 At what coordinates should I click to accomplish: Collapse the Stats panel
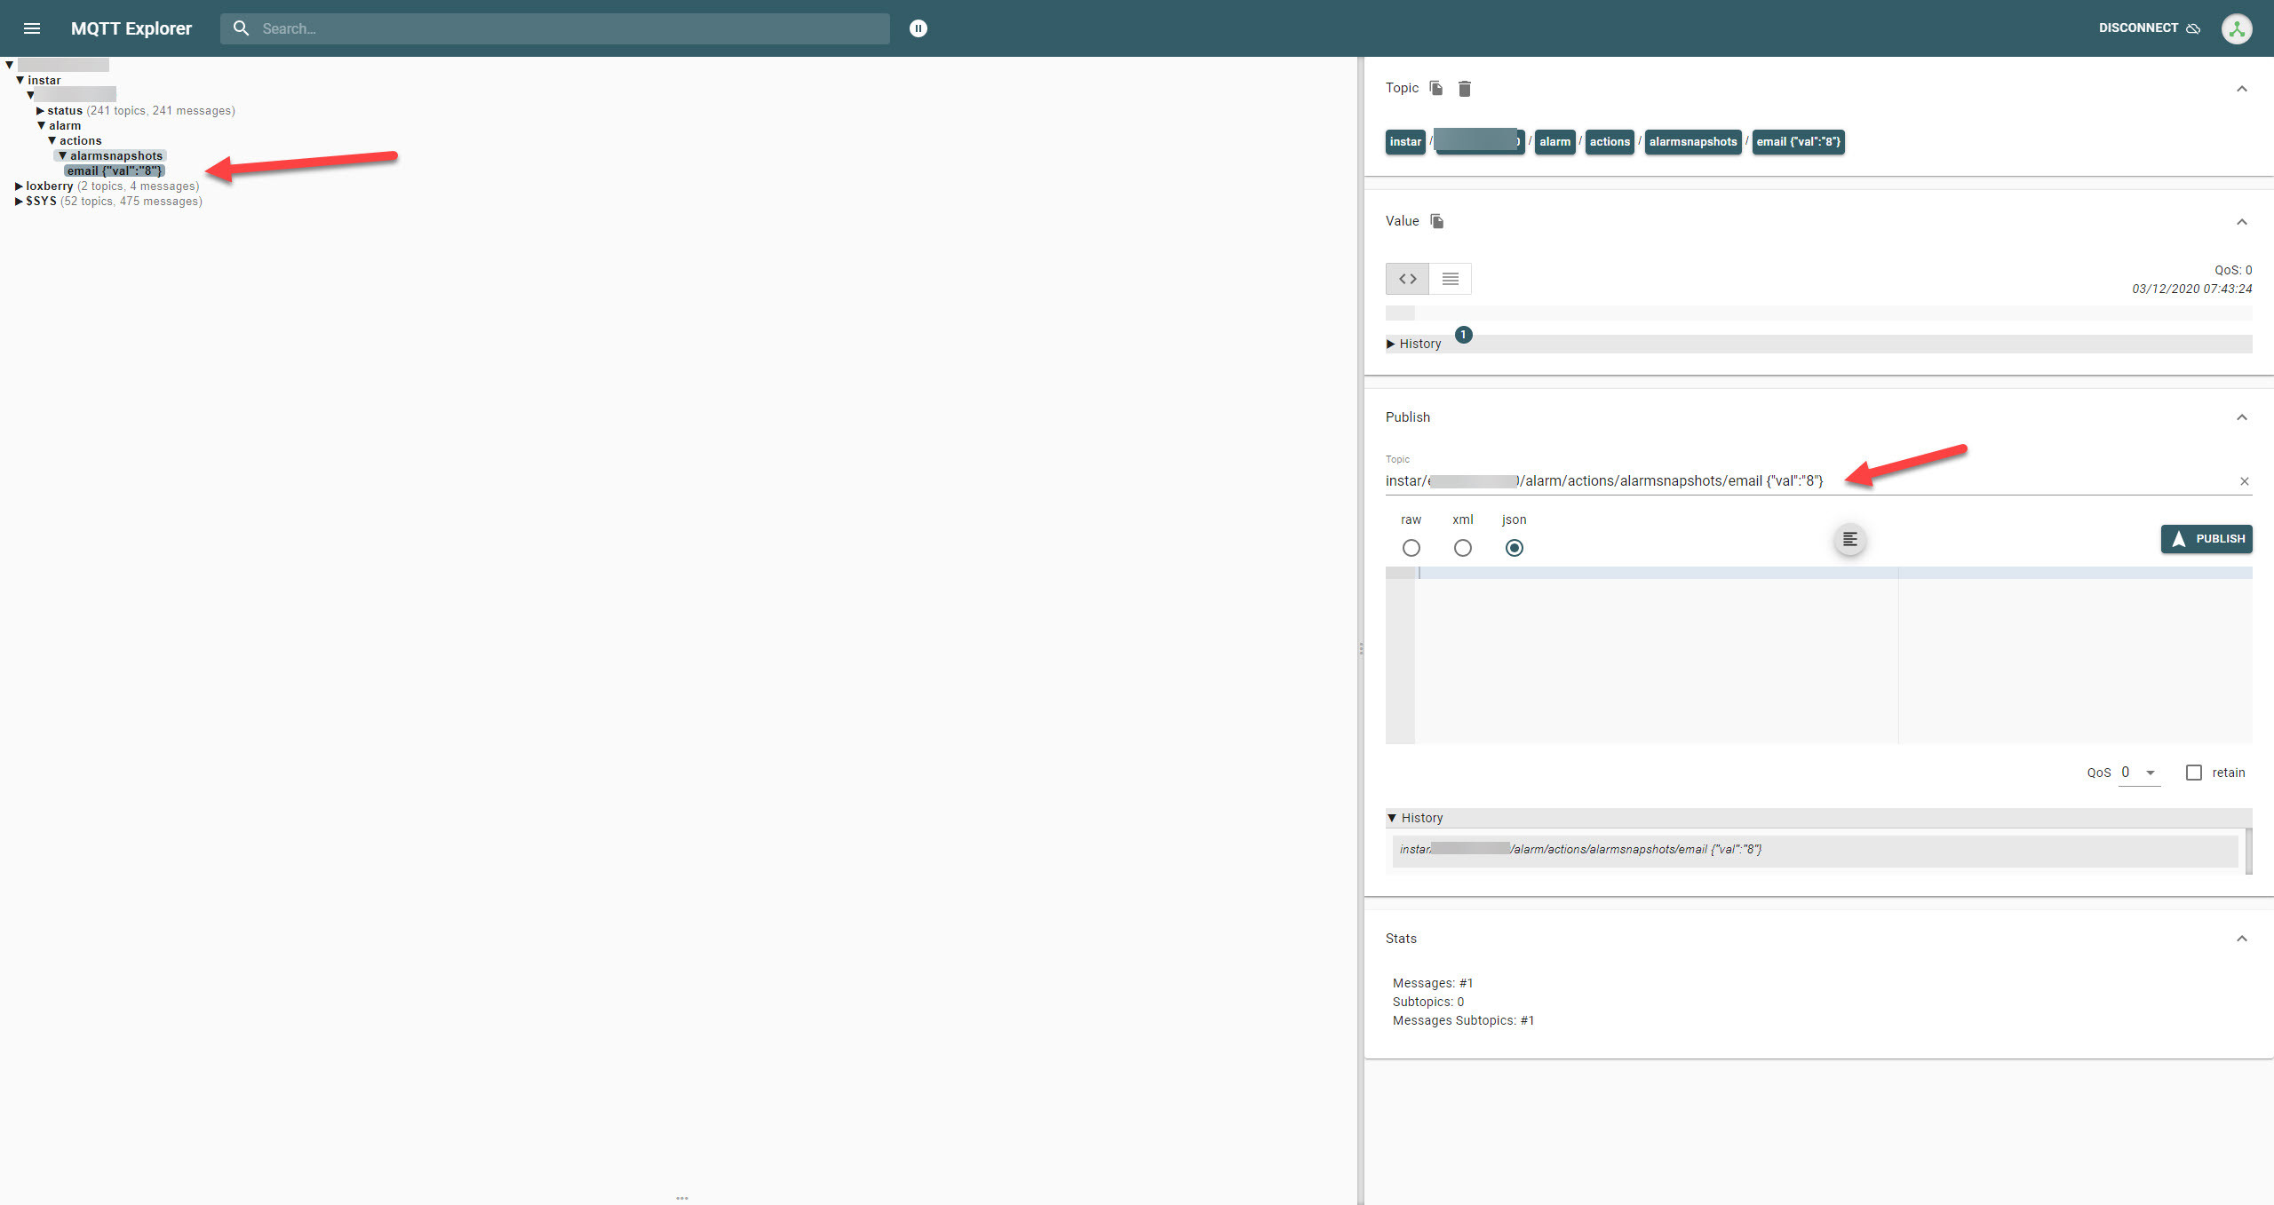click(x=2242, y=939)
